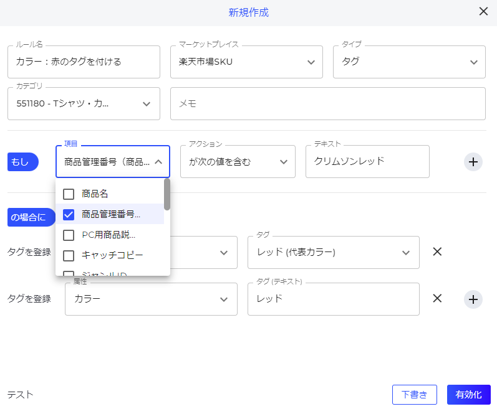This screenshot has height=409, width=497.
Task: Change the アクション dropdown value
Action: coord(238,162)
